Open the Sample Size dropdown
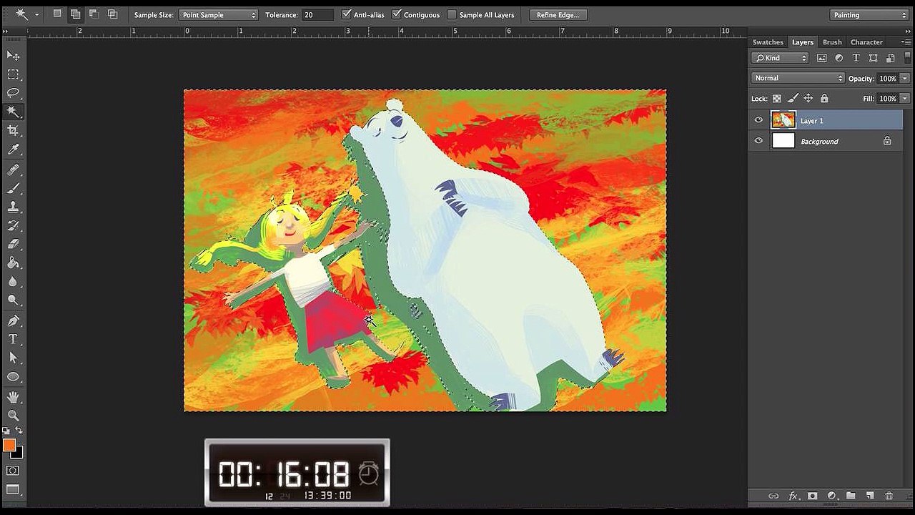Image resolution: width=915 pixels, height=515 pixels. click(219, 14)
